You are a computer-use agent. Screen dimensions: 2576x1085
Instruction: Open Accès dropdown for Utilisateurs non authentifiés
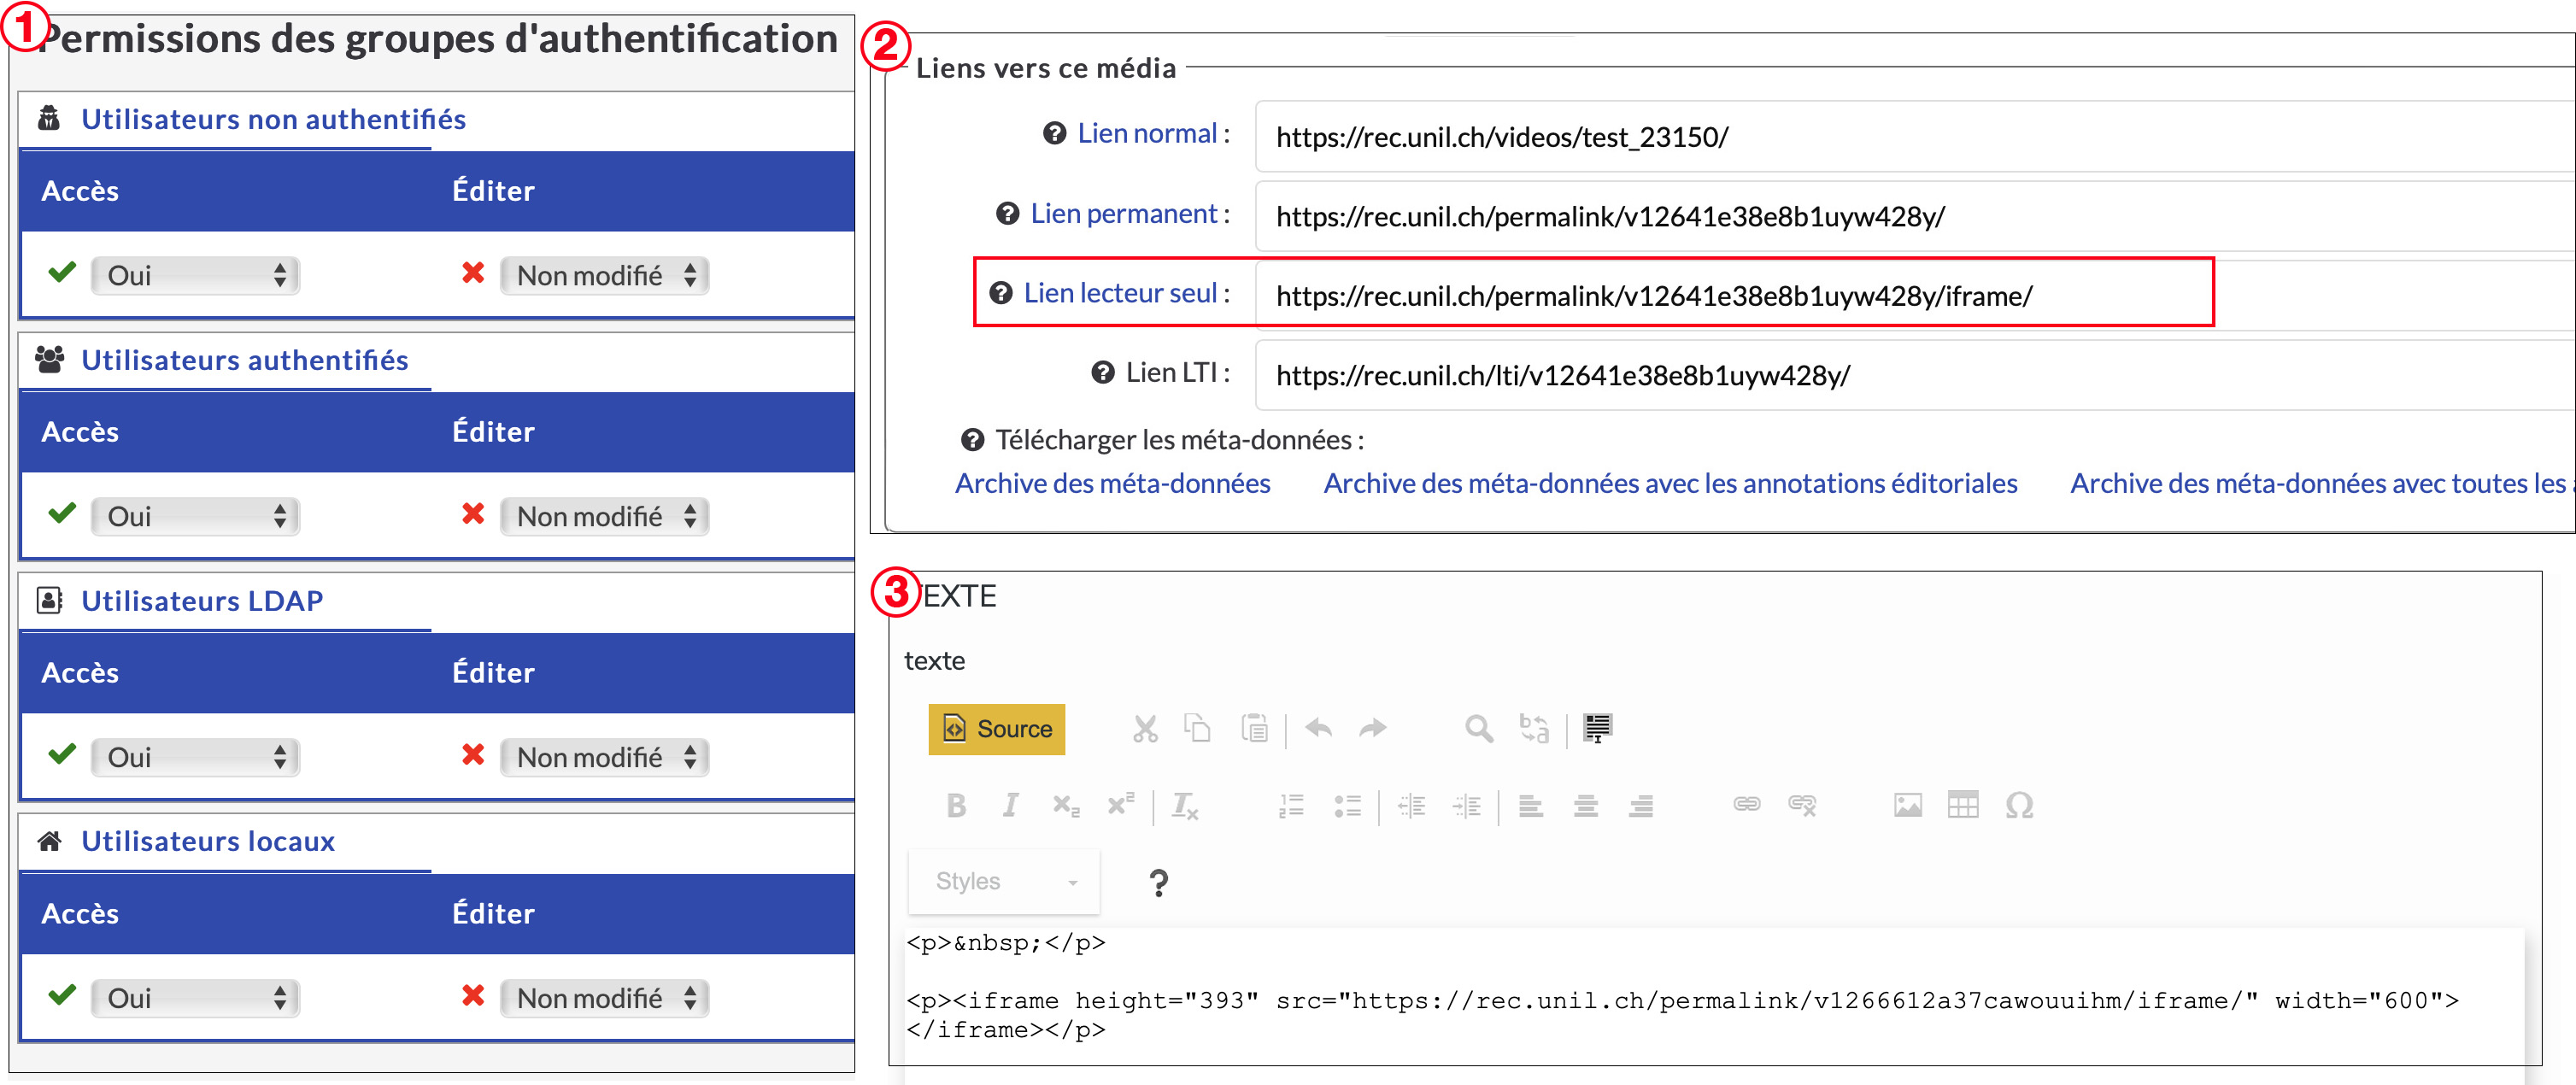pos(195,276)
